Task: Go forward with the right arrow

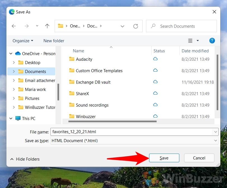Action: click(x=27, y=26)
